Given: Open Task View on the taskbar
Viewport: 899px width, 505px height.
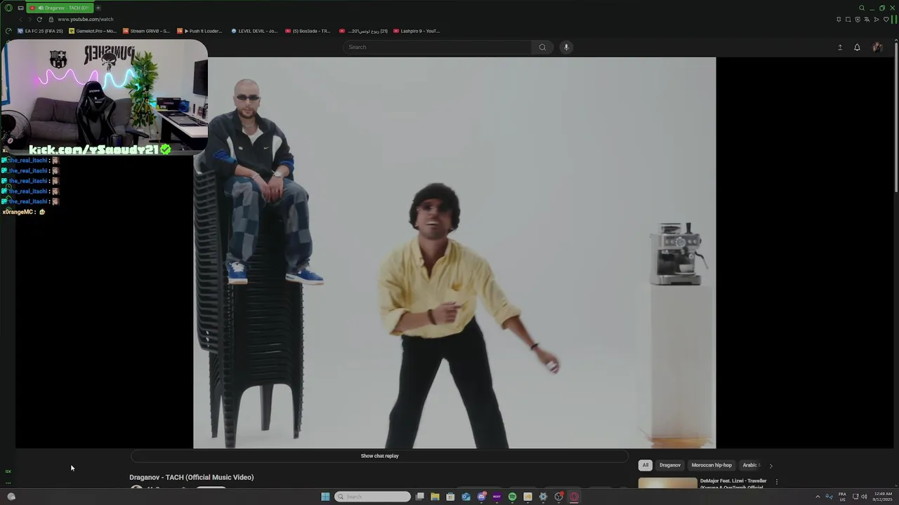Looking at the screenshot, I should [x=419, y=497].
